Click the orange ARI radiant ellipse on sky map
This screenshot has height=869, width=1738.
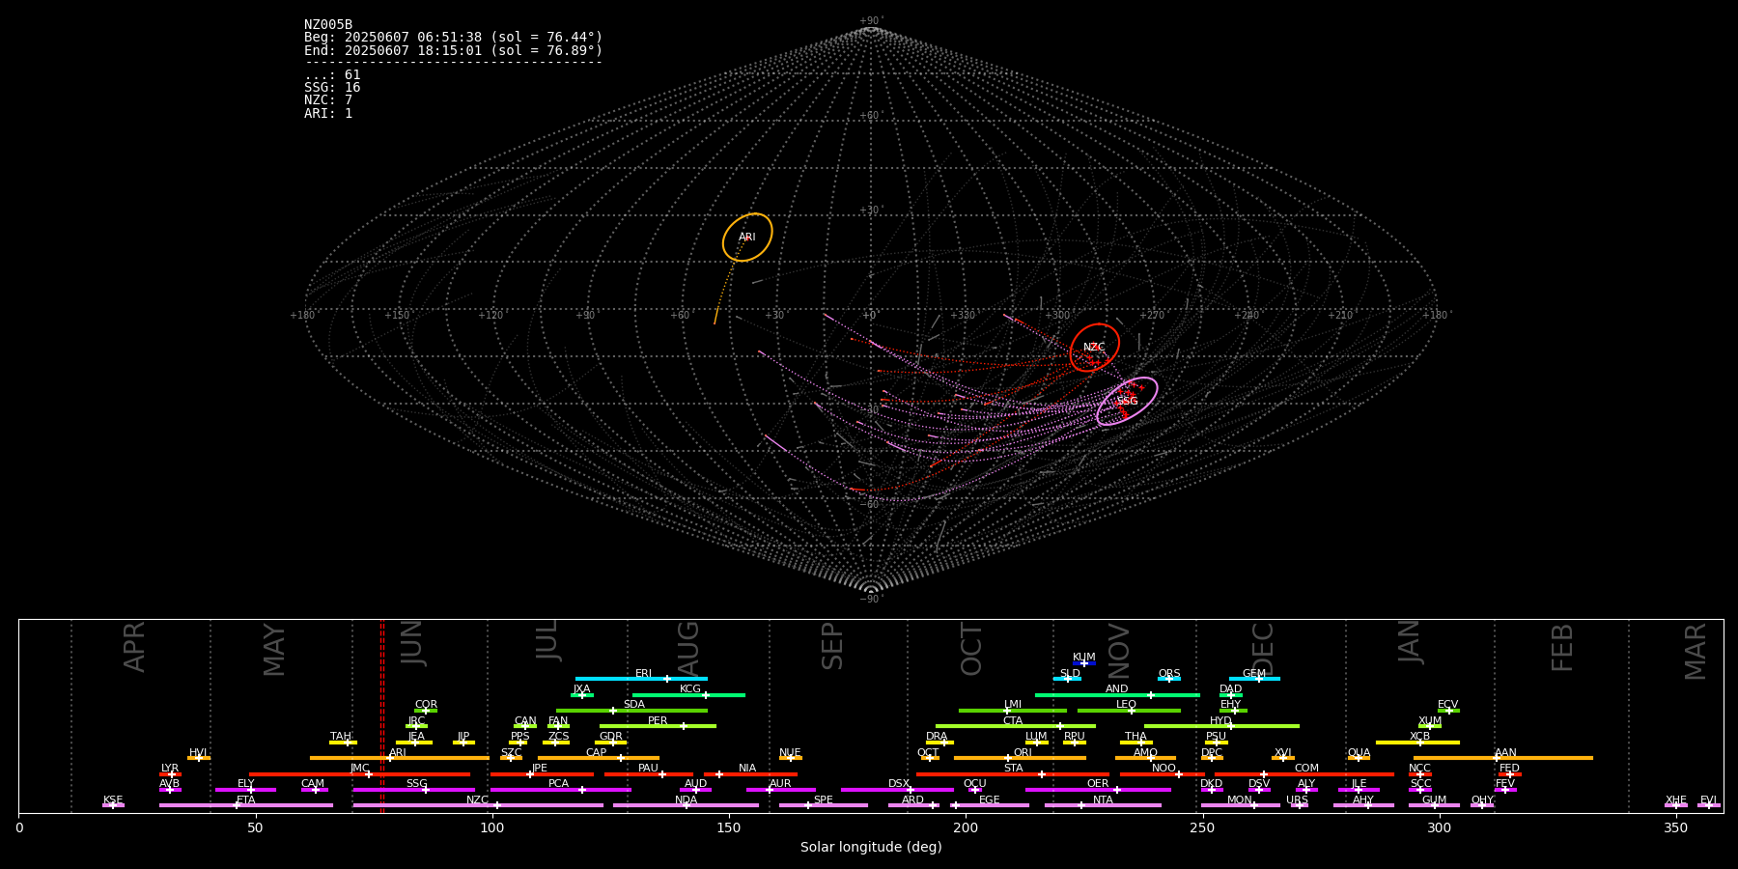pos(747,238)
